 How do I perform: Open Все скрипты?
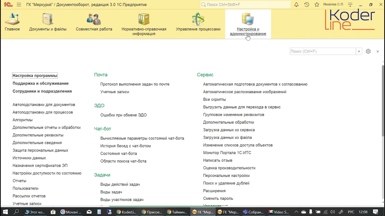[x=214, y=100]
